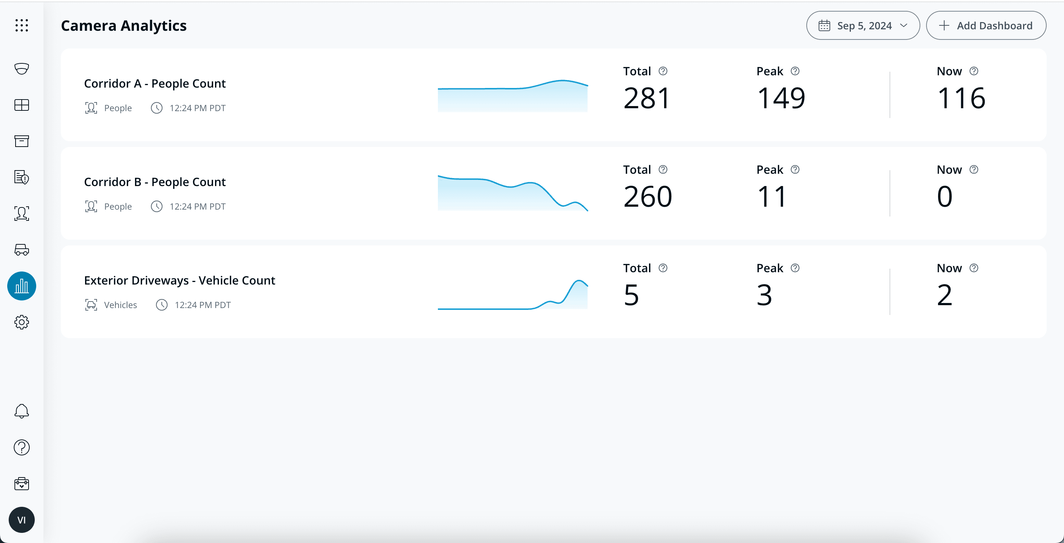Open Settings via the gear icon
This screenshot has height=543, width=1064.
click(21, 322)
